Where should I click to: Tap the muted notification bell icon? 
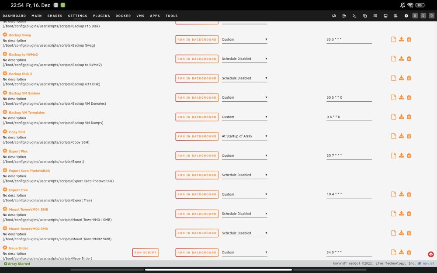click(402, 5)
